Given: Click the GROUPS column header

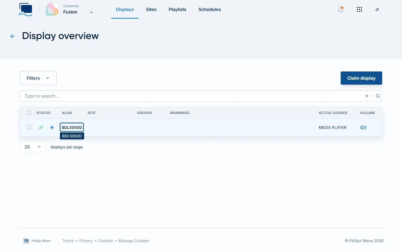Looking at the screenshot, I should coord(144,113).
